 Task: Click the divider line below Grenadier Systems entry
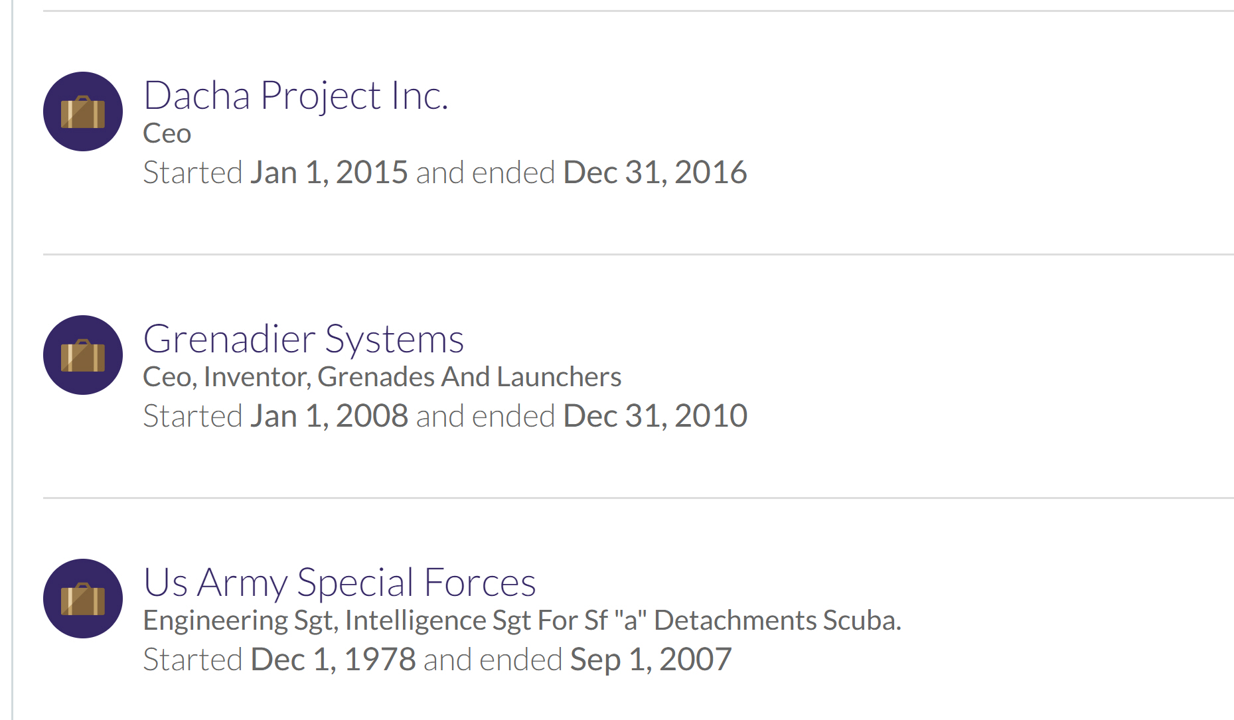tap(637, 498)
